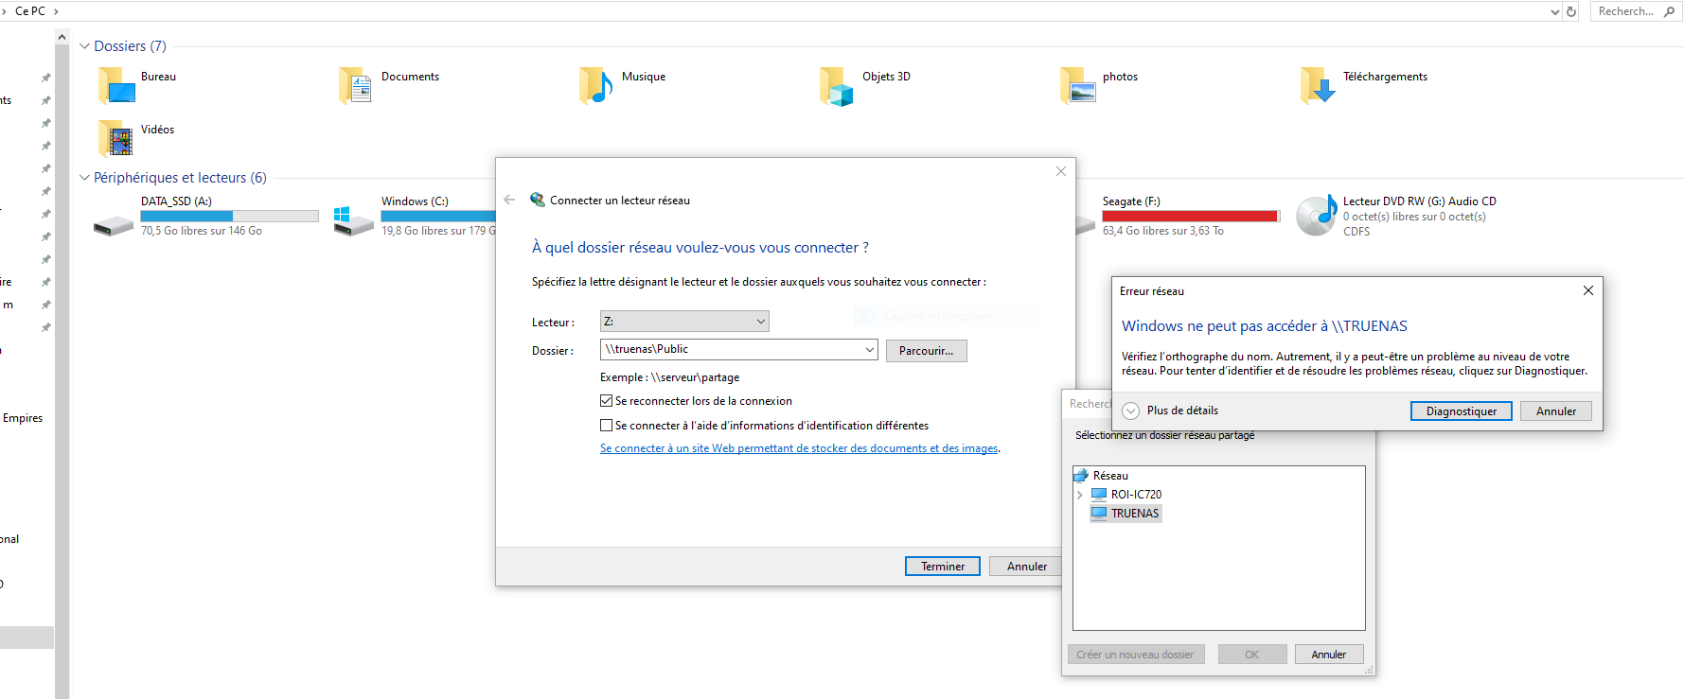The width and height of the screenshot is (1684, 699).
Task: Open the Téléchargements folder icon
Action: pyautogui.click(x=1317, y=86)
